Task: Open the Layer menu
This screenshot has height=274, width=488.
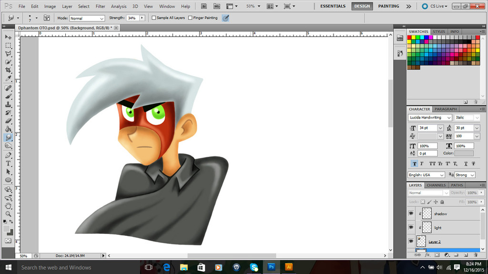Action: (67, 6)
